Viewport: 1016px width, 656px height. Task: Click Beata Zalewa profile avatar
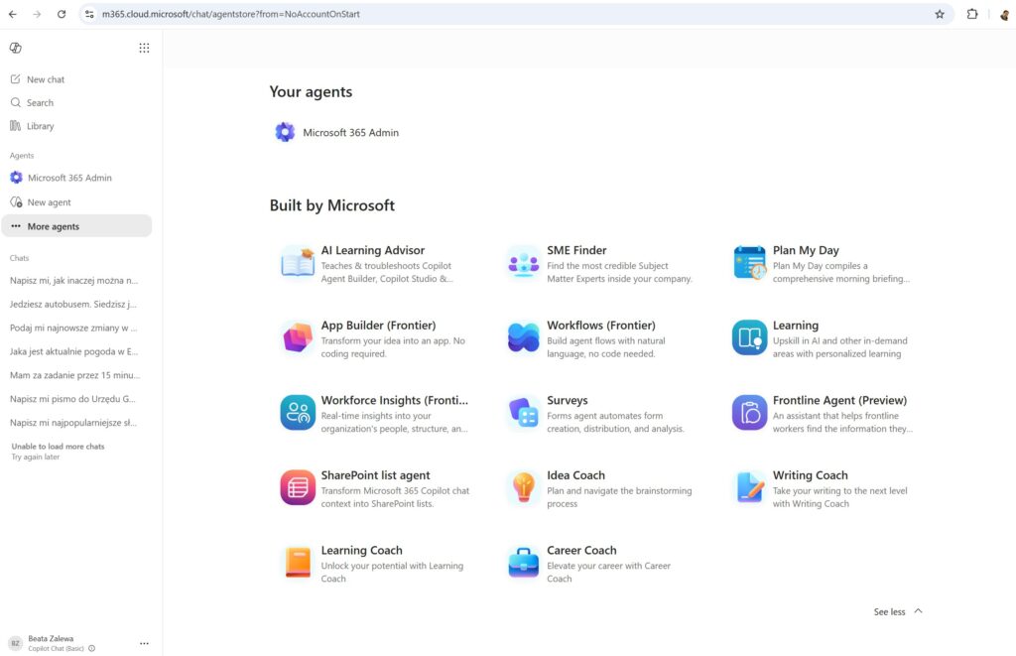tap(16, 644)
